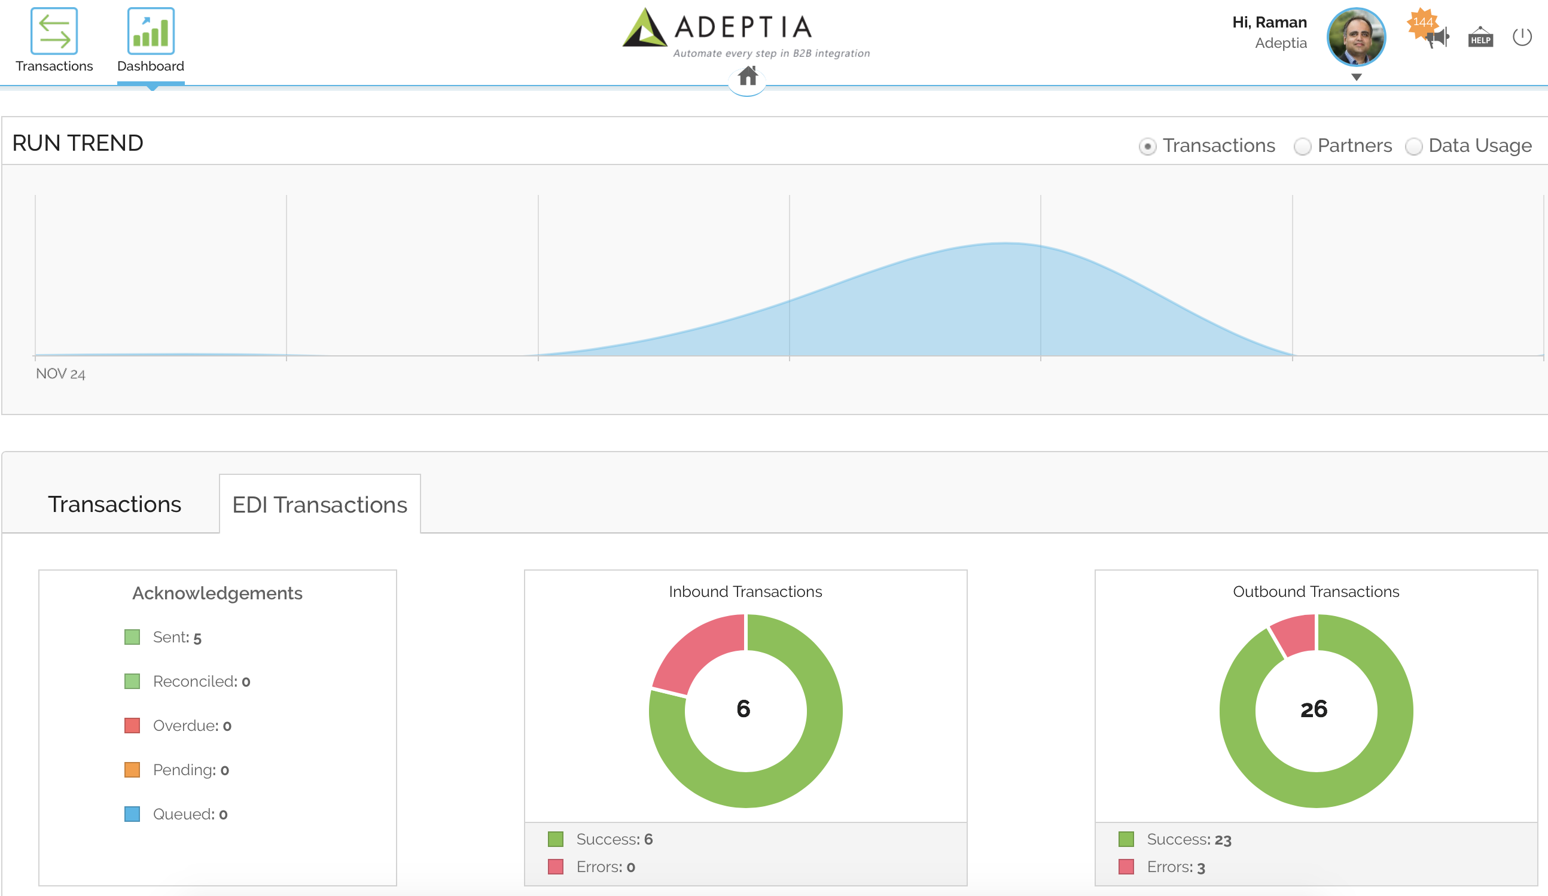This screenshot has width=1548, height=896.
Task: Switch to the EDI Transactions tab
Action: [319, 504]
